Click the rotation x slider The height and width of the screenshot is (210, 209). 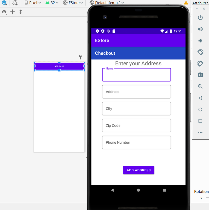207,198
